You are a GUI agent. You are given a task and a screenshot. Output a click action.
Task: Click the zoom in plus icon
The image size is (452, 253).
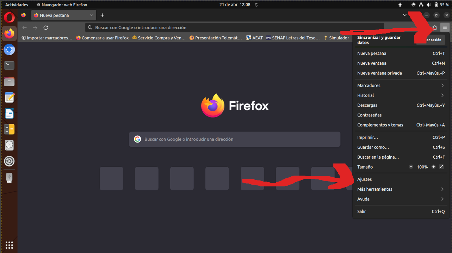coord(433,167)
